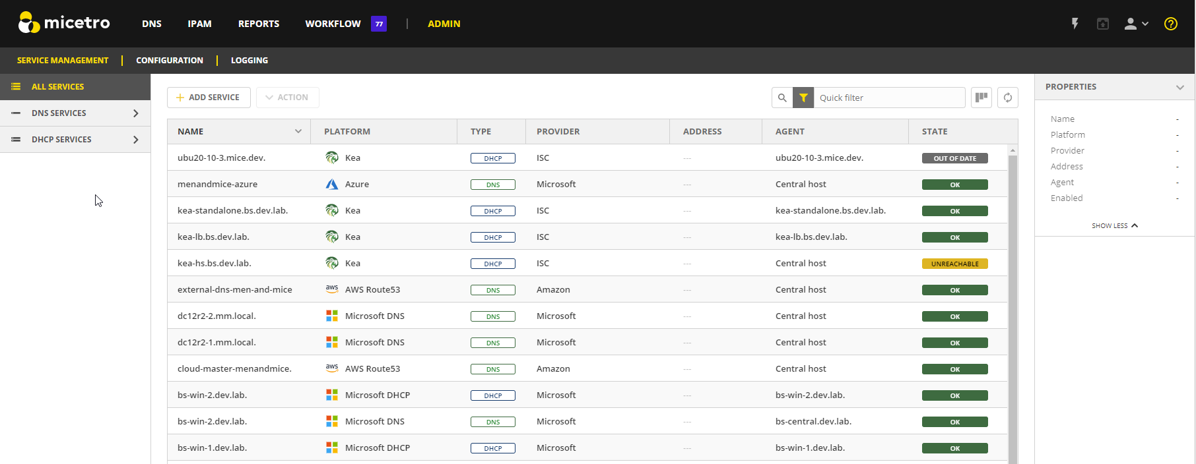Click the plus icon on Add Service

tap(180, 98)
